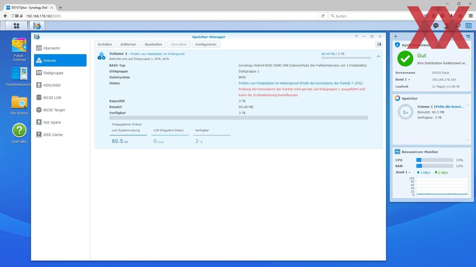Click the sort order icon button
Screen dimensions: 476x267
(x=379, y=44)
